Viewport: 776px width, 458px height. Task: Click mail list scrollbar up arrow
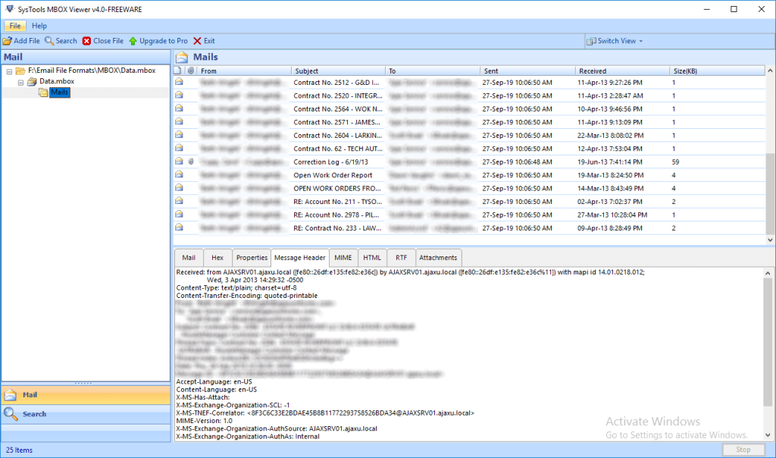tap(770, 71)
